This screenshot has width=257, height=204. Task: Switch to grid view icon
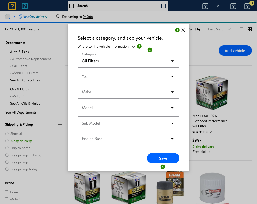point(250,29)
